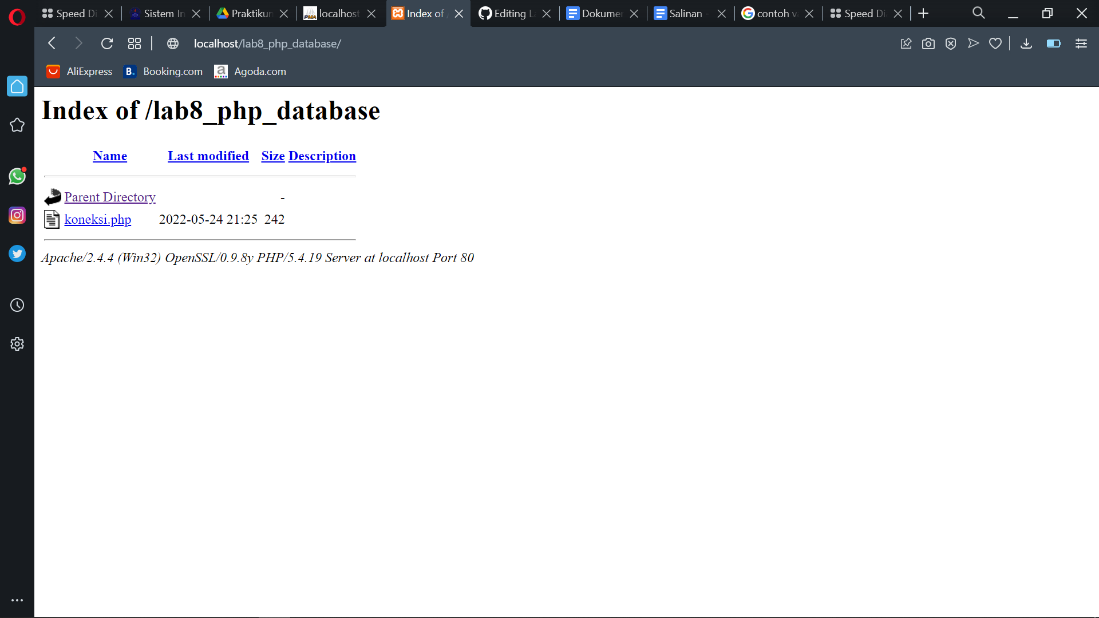Open Easy Setup sliders icon
Screen dimensions: 1099x618
(1081, 43)
